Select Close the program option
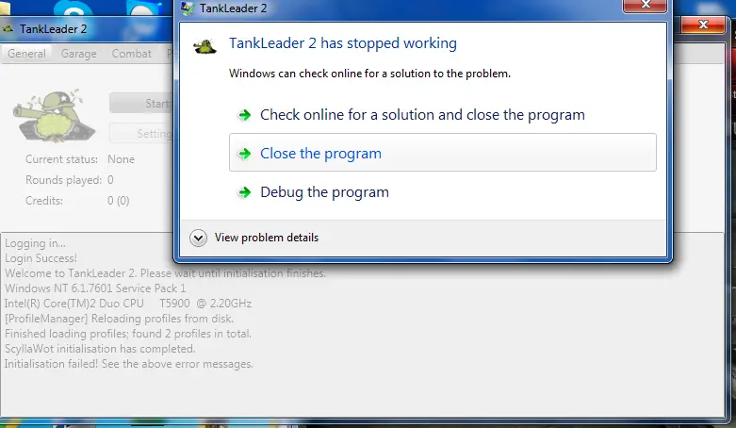Viewport: 736px width, 428px height. [x=443, y=153]
